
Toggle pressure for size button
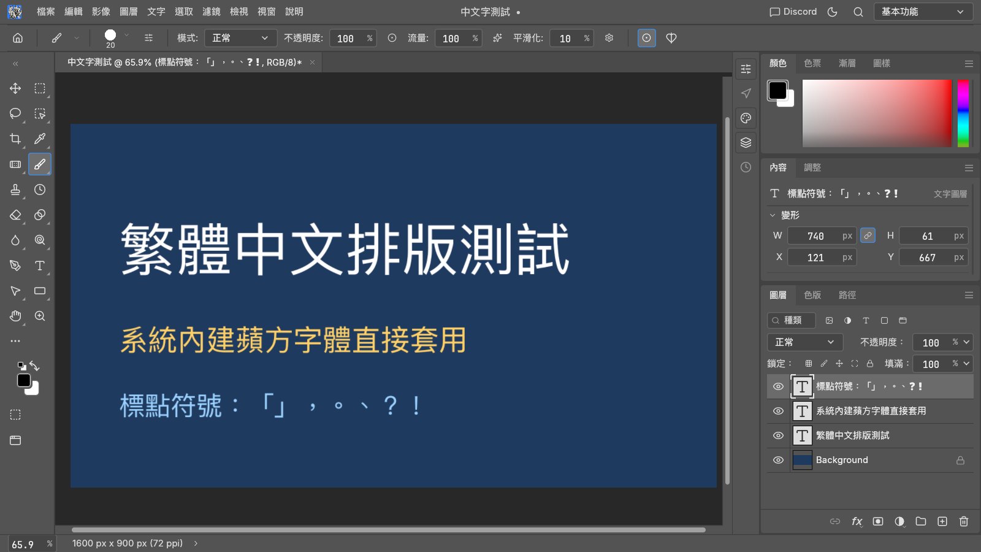[x=646, y=38]
